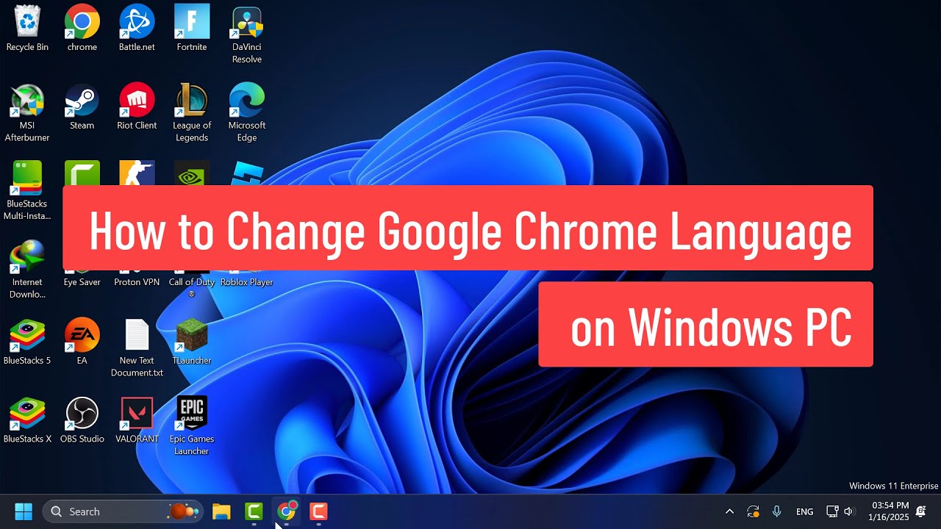Open File Explorer from the taskbar
Screen dimensions: 941x529
[221, 511]
